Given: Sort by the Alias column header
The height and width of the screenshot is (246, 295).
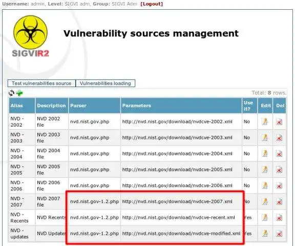Looking at the screenshot, I should coord(22,106).
